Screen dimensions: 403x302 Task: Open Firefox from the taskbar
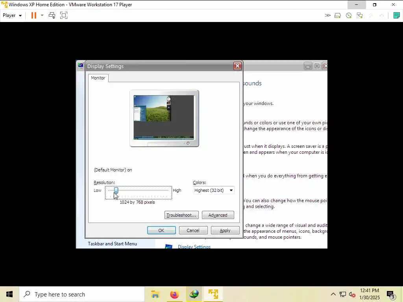click(174, 294)
